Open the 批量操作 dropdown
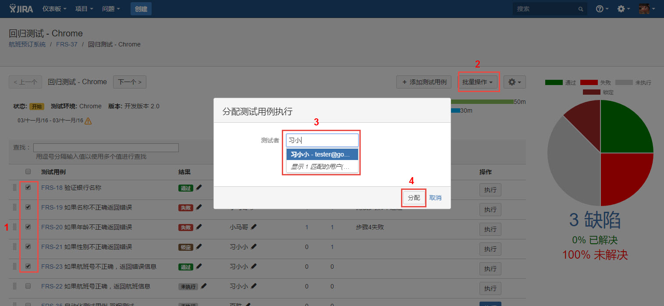The width and height of the screenshot is (664, 306). (x=478, y=82)
